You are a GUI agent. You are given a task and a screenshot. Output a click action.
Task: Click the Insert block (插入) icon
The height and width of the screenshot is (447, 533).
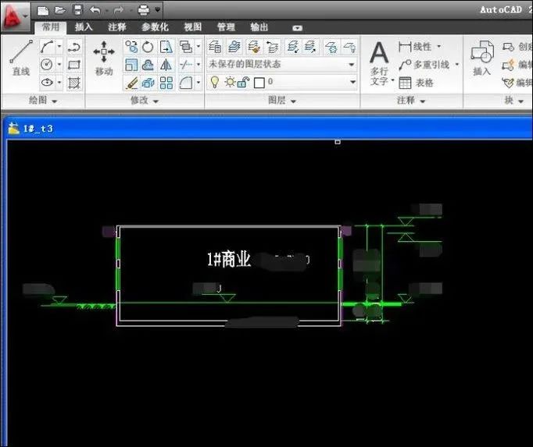point(482,58)
